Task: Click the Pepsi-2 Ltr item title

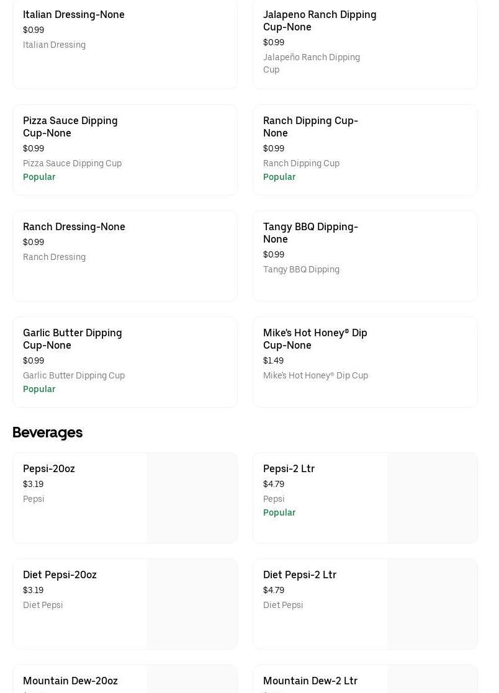Action: tap(289, 469)
